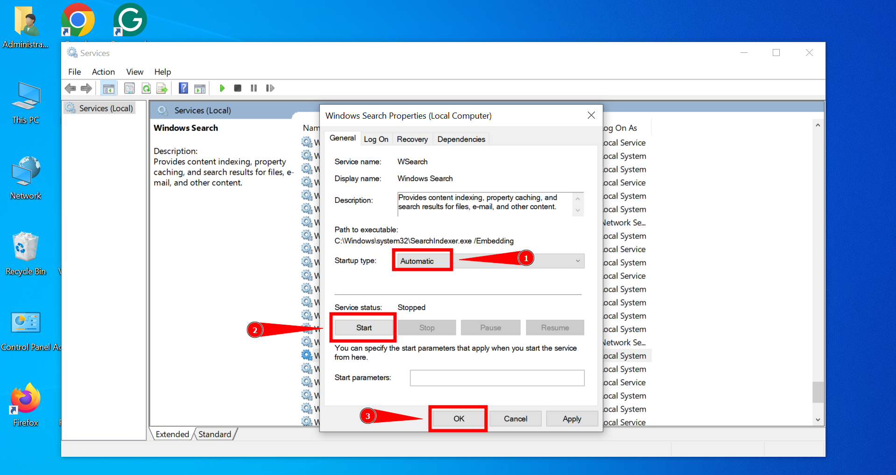The image size is (896, 475).
Task: Toggle the Show/Hide Console Tree toolbar icon
Action: pos(109,88)
